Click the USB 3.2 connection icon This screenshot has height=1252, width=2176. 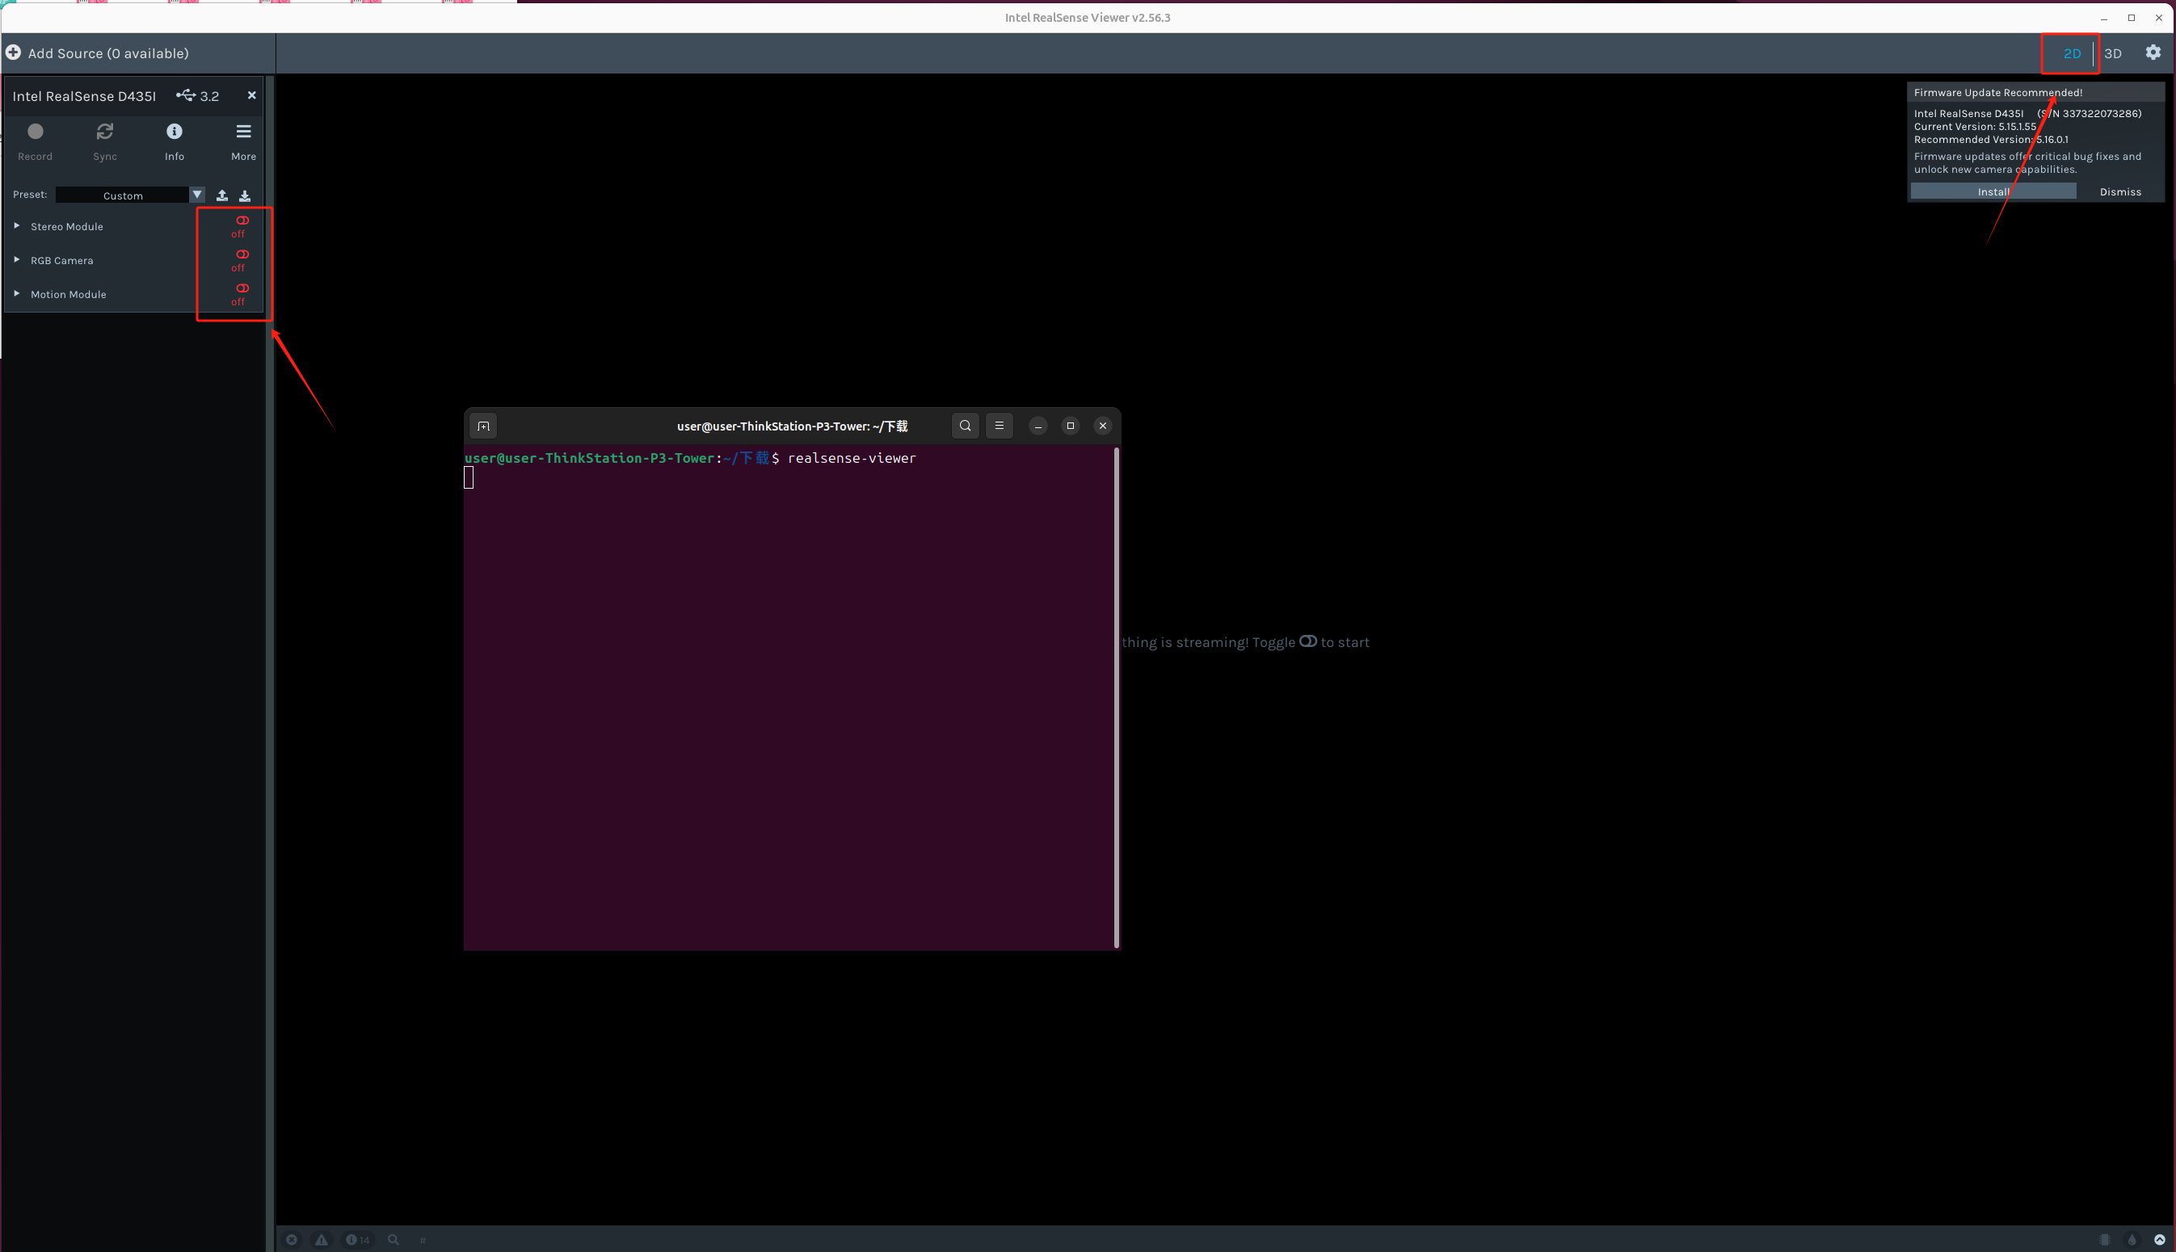click(186, 95)
